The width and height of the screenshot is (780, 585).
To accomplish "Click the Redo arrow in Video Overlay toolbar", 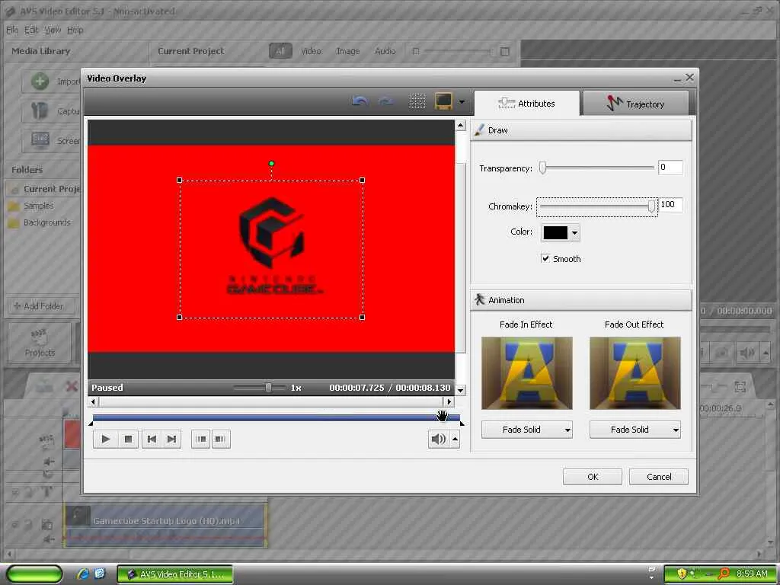I will (x=385, y=101).
